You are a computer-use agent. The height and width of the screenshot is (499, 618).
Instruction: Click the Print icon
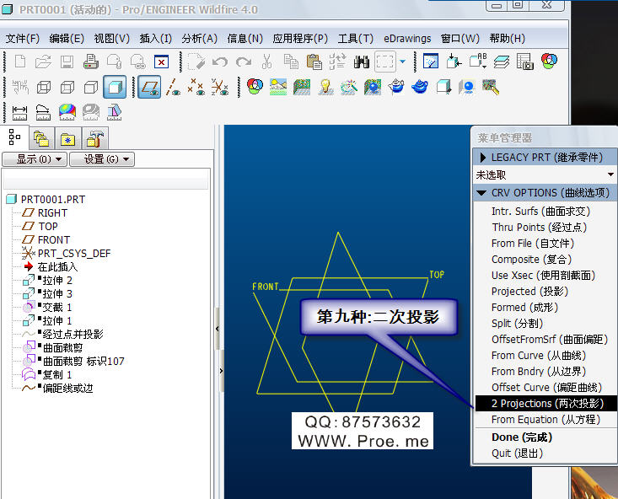pyautogui.click(x=91, y=62)
